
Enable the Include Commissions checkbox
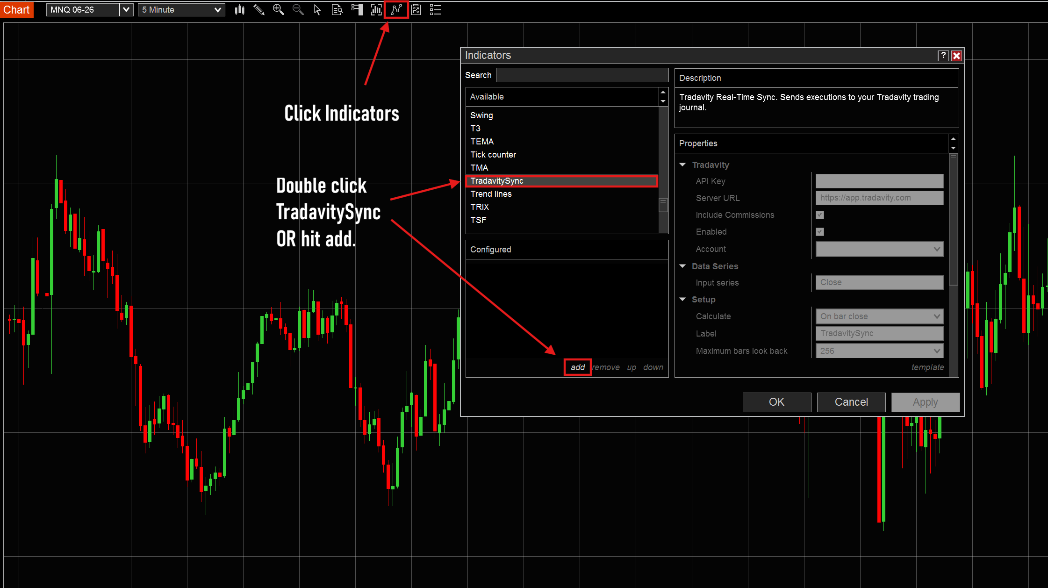pyautogui.click(x=820, y=215)
